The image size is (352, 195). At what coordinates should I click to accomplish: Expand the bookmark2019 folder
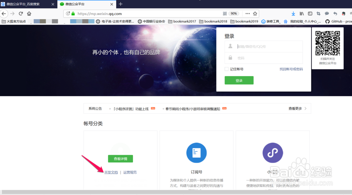244,21
